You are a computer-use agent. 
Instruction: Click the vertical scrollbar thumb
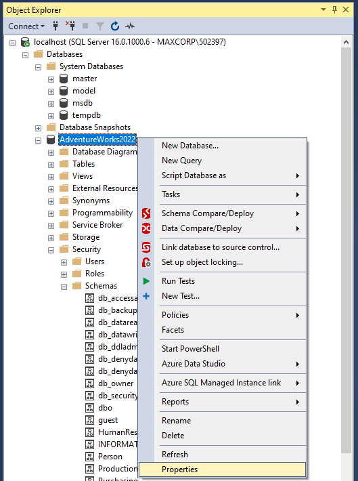(x=346, y=250)
